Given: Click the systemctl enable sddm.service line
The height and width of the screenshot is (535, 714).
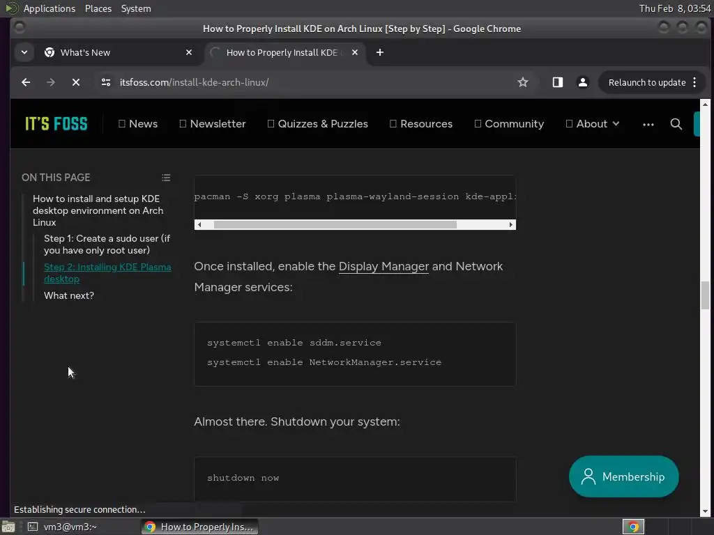Looking at the screenshot, I should pyautogui.click(x=294, y=343).
